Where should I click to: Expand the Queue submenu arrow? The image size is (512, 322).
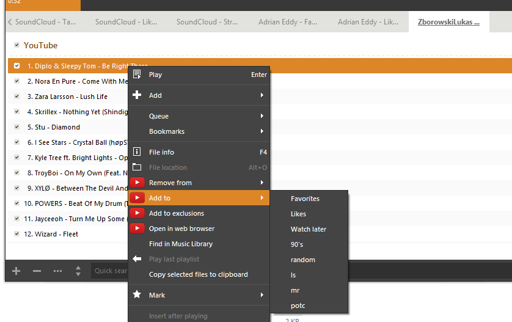[262, 116]
